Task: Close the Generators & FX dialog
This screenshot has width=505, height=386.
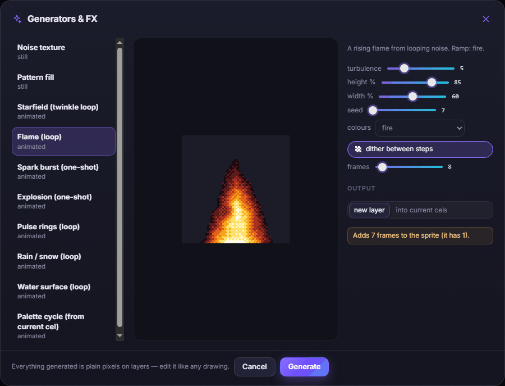Action: (486, 19)
